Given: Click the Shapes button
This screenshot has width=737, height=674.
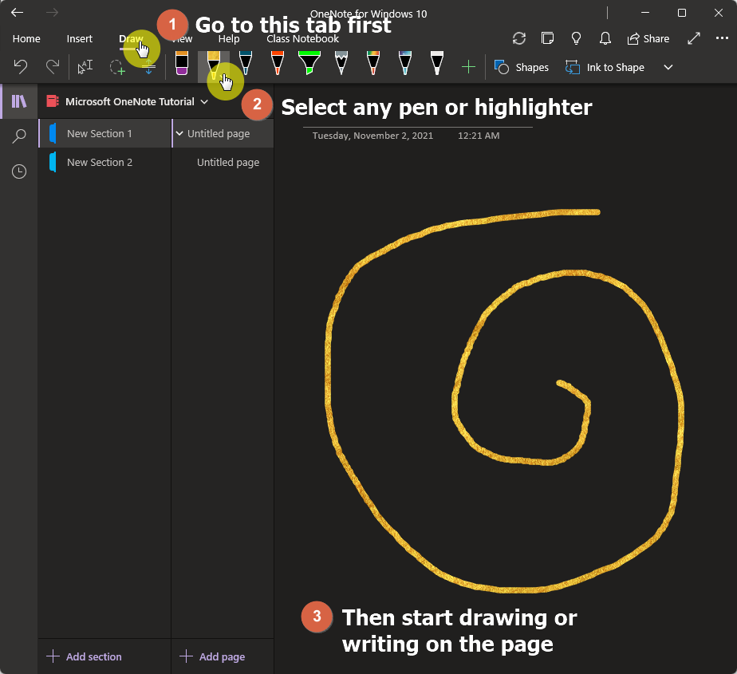Looking at the screenshot, I should pos(522,67).
